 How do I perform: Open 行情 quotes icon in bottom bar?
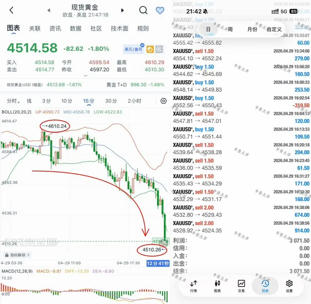[193, 286]
